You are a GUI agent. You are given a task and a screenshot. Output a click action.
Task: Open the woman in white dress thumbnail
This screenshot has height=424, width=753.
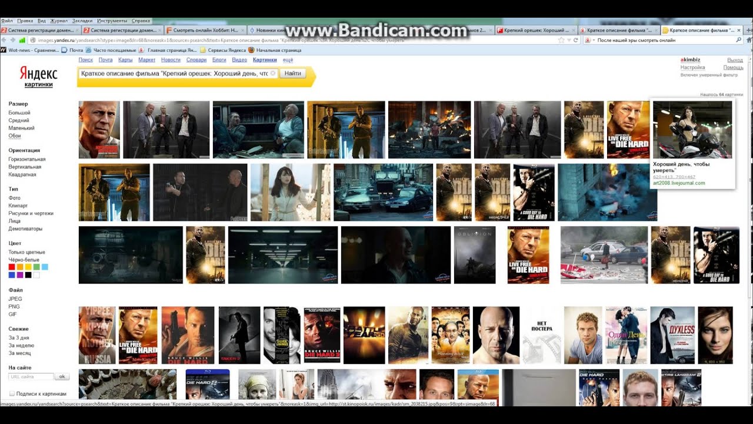(291, 193)
